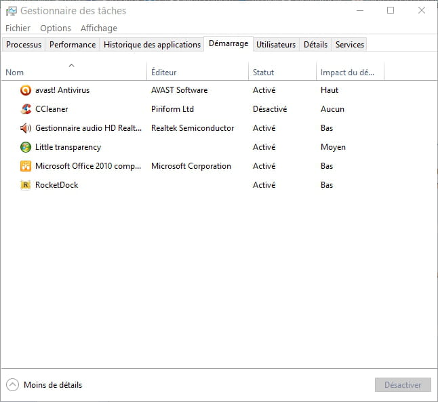Click the Realtek audio speaker icon
The width and height of the screenshot is (438, 402).
click(x=26, y=128)
